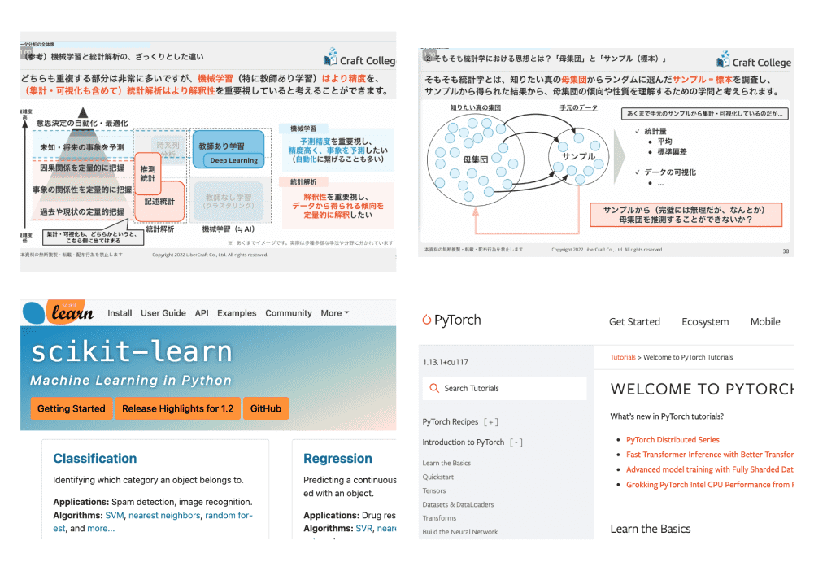The height and width of the screenshot is (571, 814).
Task: Open Tensors in sidebar
Action: point(434,490)
